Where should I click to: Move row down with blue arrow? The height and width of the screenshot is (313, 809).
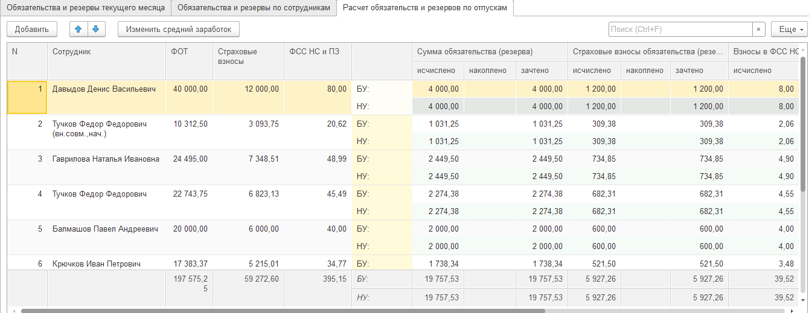tap(96, 29)
